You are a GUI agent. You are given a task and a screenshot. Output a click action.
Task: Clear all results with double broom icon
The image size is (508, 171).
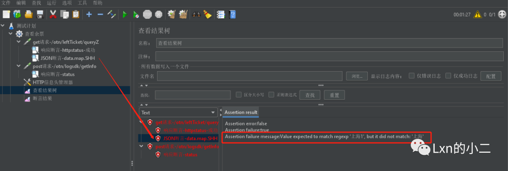tap(183, 14)
